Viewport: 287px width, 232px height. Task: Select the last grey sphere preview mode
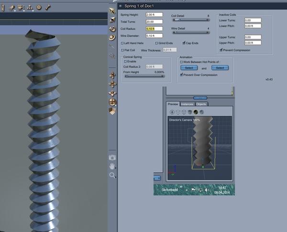pos(201,112)
